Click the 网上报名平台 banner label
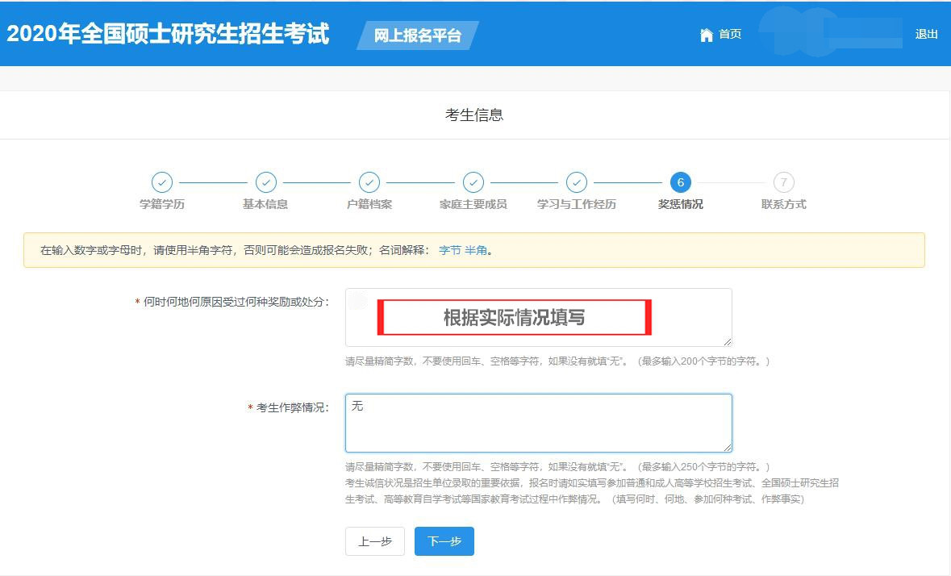Screen dimensions: 951x576 click(417, 35)
